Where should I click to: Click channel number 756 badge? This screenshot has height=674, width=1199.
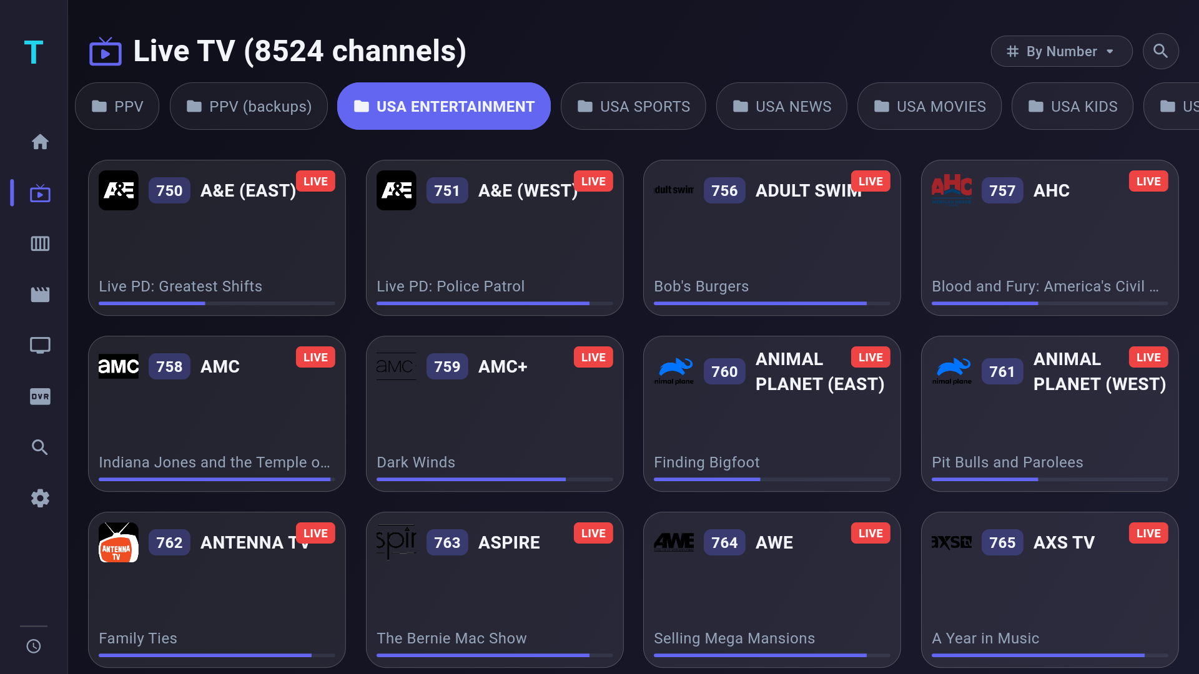click(x=724, y=190)
